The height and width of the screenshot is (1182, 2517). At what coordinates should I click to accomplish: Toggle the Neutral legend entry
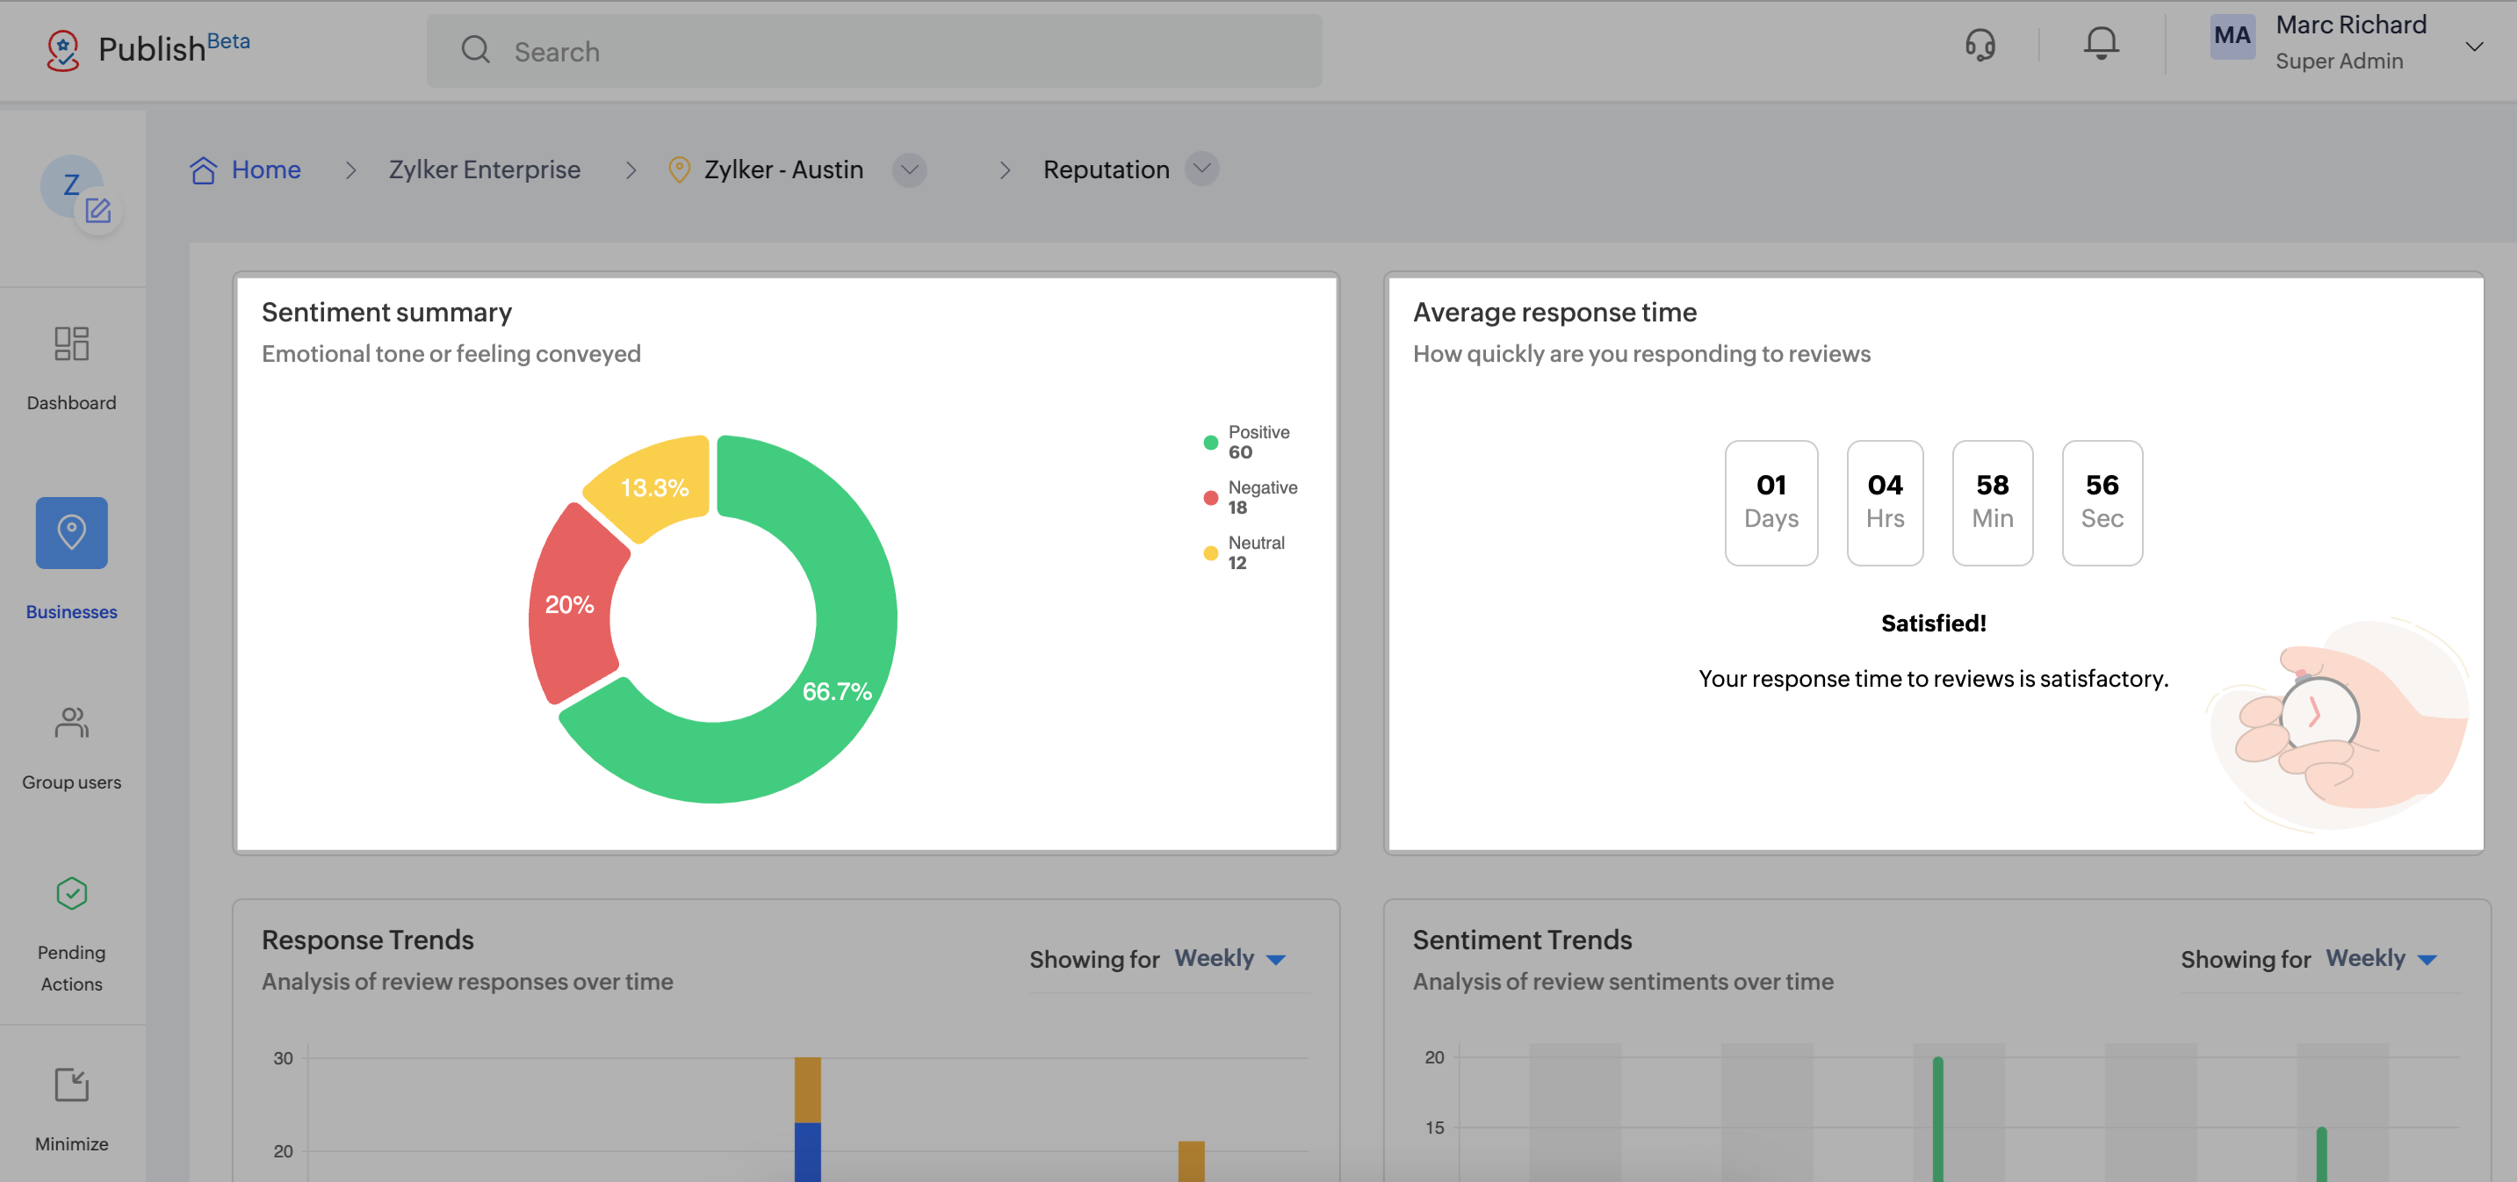[1244, 553]
